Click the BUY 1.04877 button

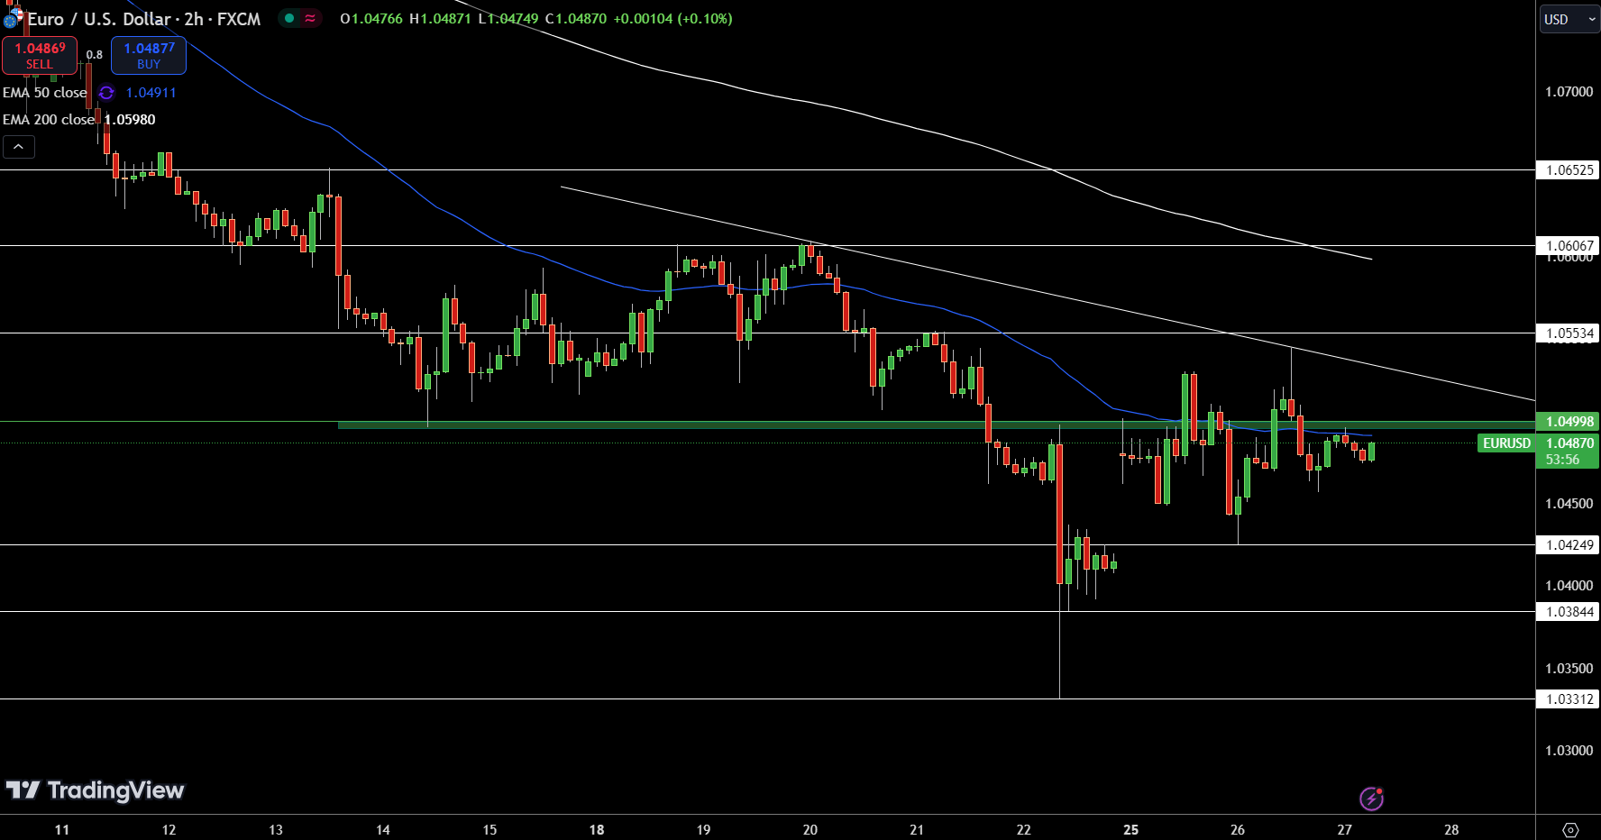[149, 56]
